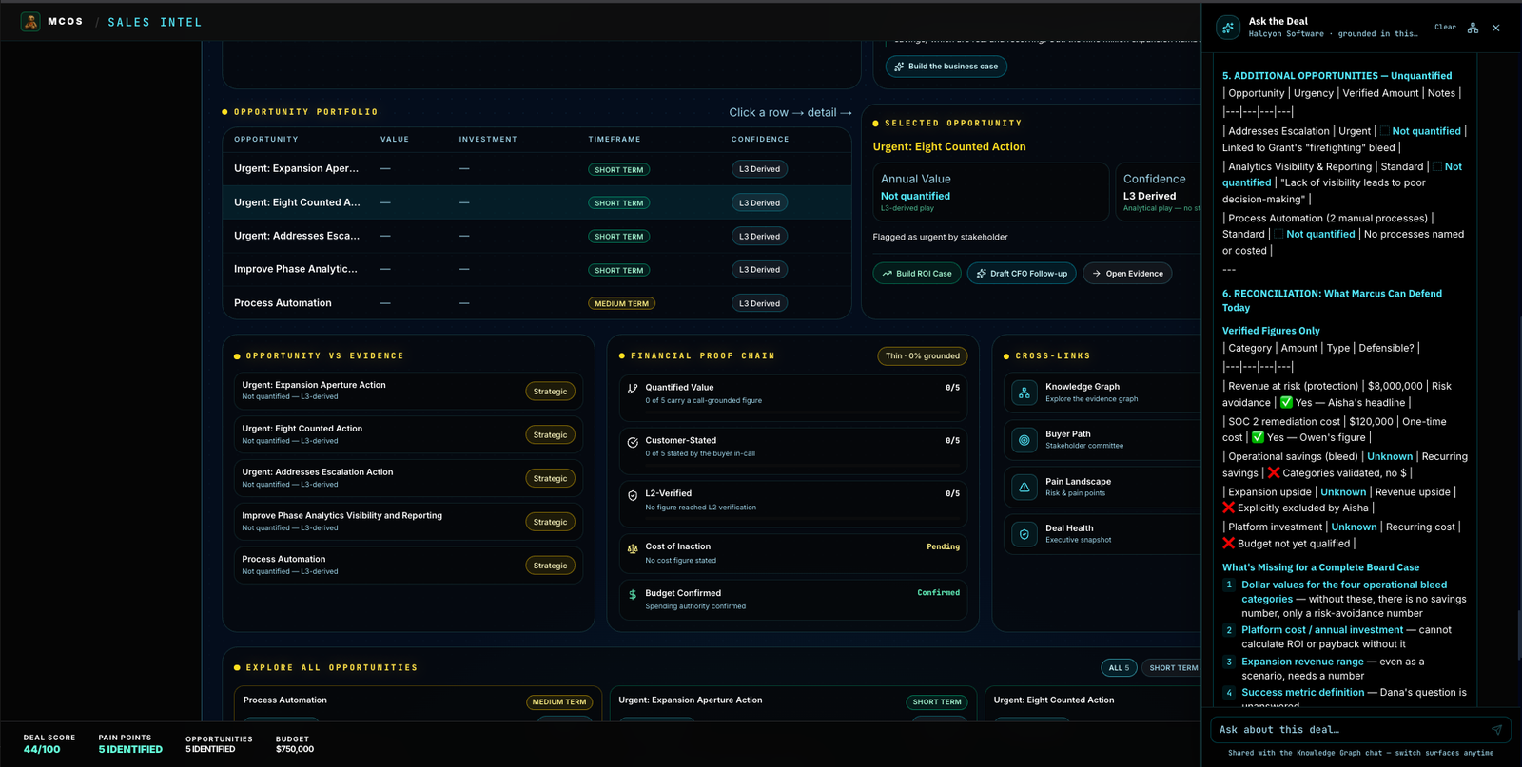Click Confirmed status on Budget Confirmed
Screen dimensions: 1522x767
point(938,593)
